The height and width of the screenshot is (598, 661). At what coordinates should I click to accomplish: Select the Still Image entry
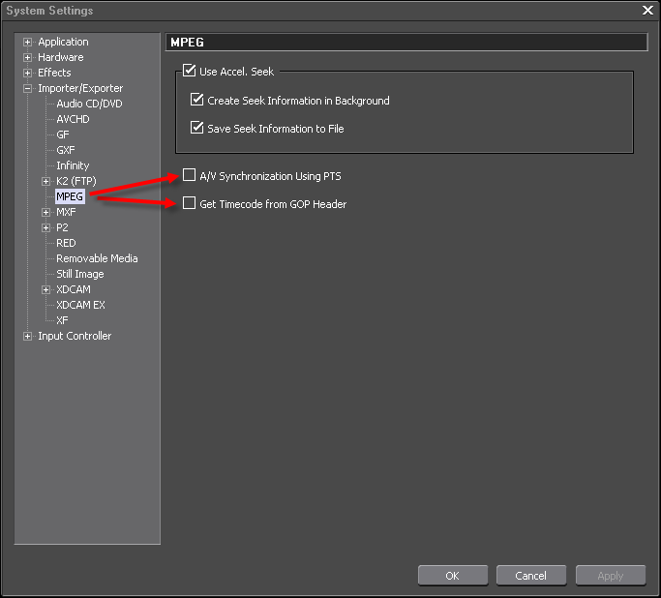pos(80,274)
